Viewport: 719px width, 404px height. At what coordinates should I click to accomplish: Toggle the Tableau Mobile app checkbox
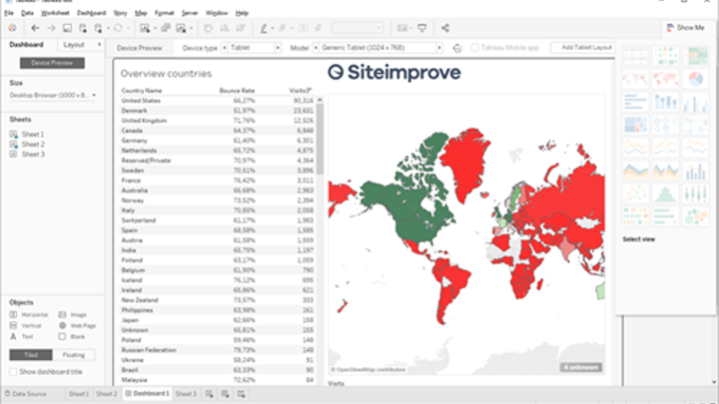[x=473, y=47]
